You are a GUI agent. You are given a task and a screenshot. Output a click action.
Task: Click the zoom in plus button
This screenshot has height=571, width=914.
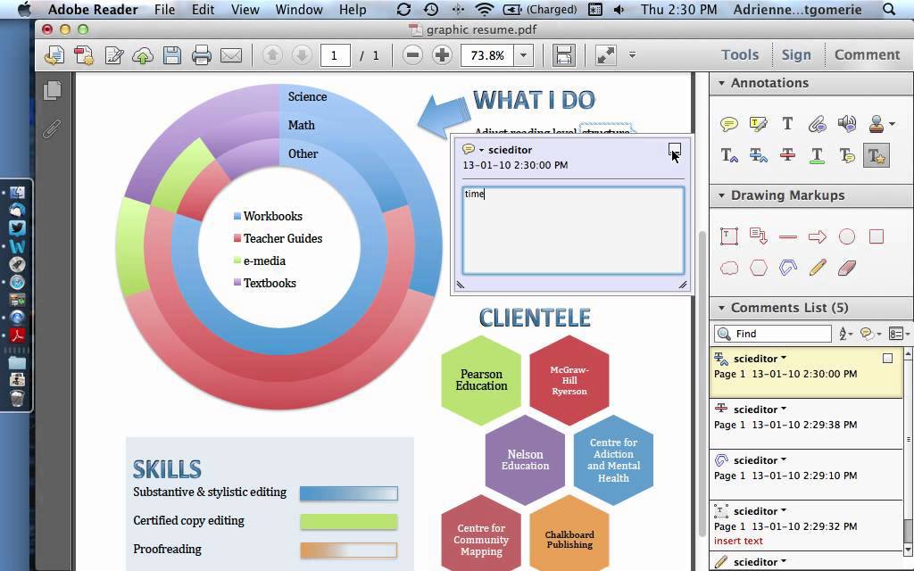click(442, 55)
